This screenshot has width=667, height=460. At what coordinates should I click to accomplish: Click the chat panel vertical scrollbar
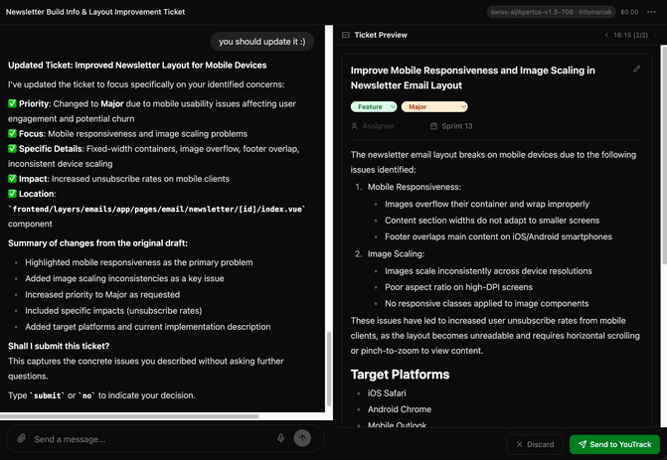329,369
